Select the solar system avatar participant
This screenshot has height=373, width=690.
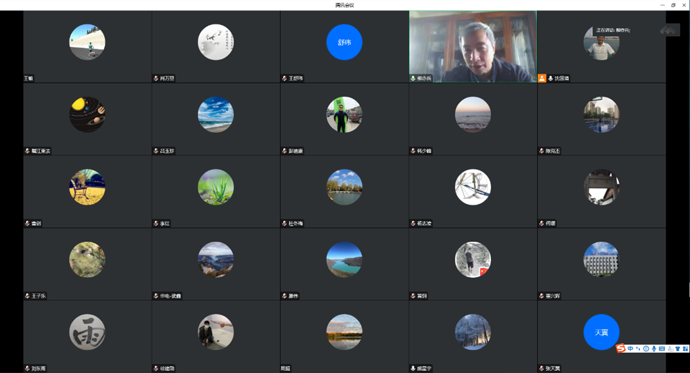(87, 115)
